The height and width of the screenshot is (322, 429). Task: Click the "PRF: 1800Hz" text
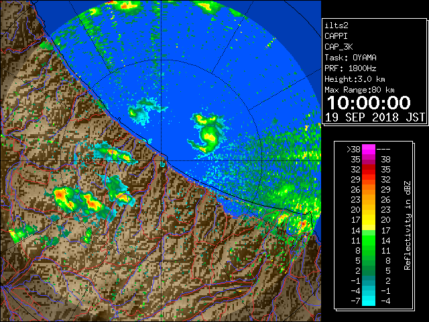click(x=351, y=68)
